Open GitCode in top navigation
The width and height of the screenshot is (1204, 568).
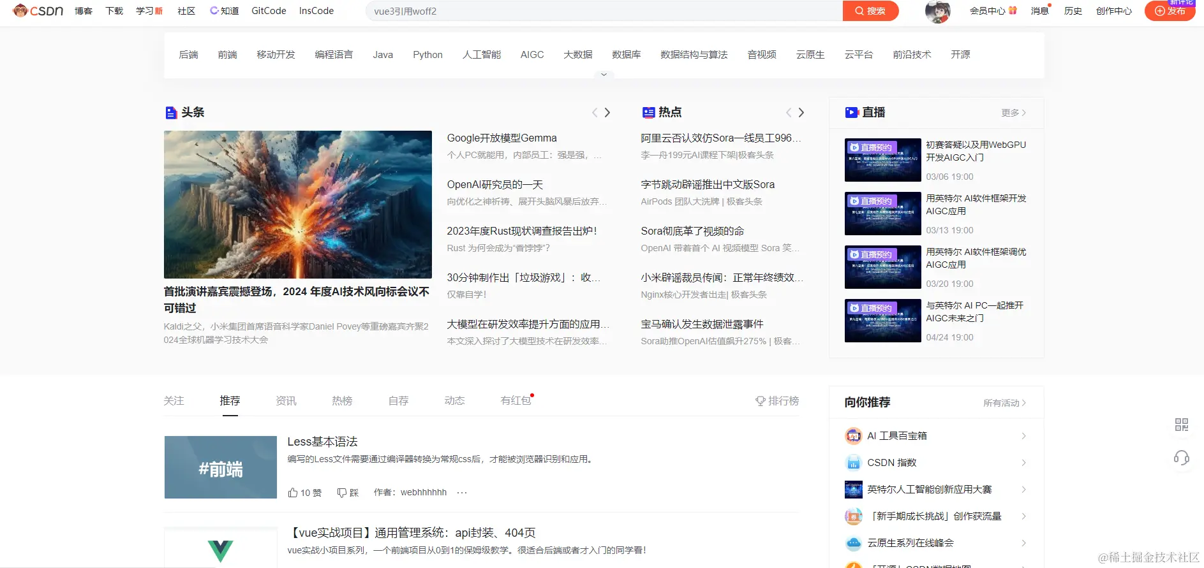(269, 11)
